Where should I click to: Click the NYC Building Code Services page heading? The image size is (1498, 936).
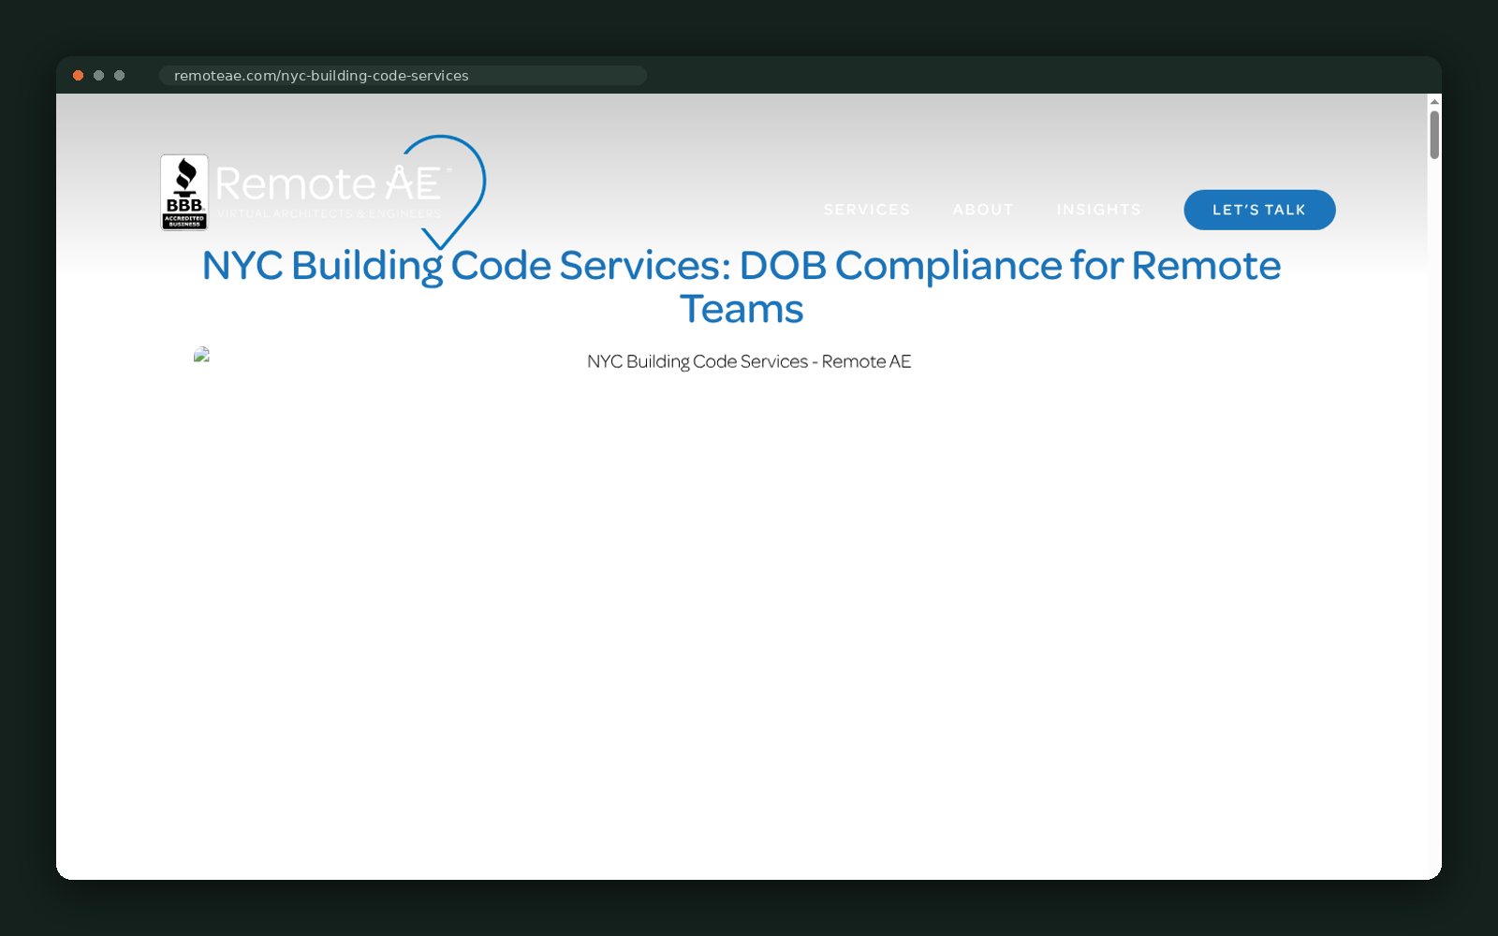742,286
